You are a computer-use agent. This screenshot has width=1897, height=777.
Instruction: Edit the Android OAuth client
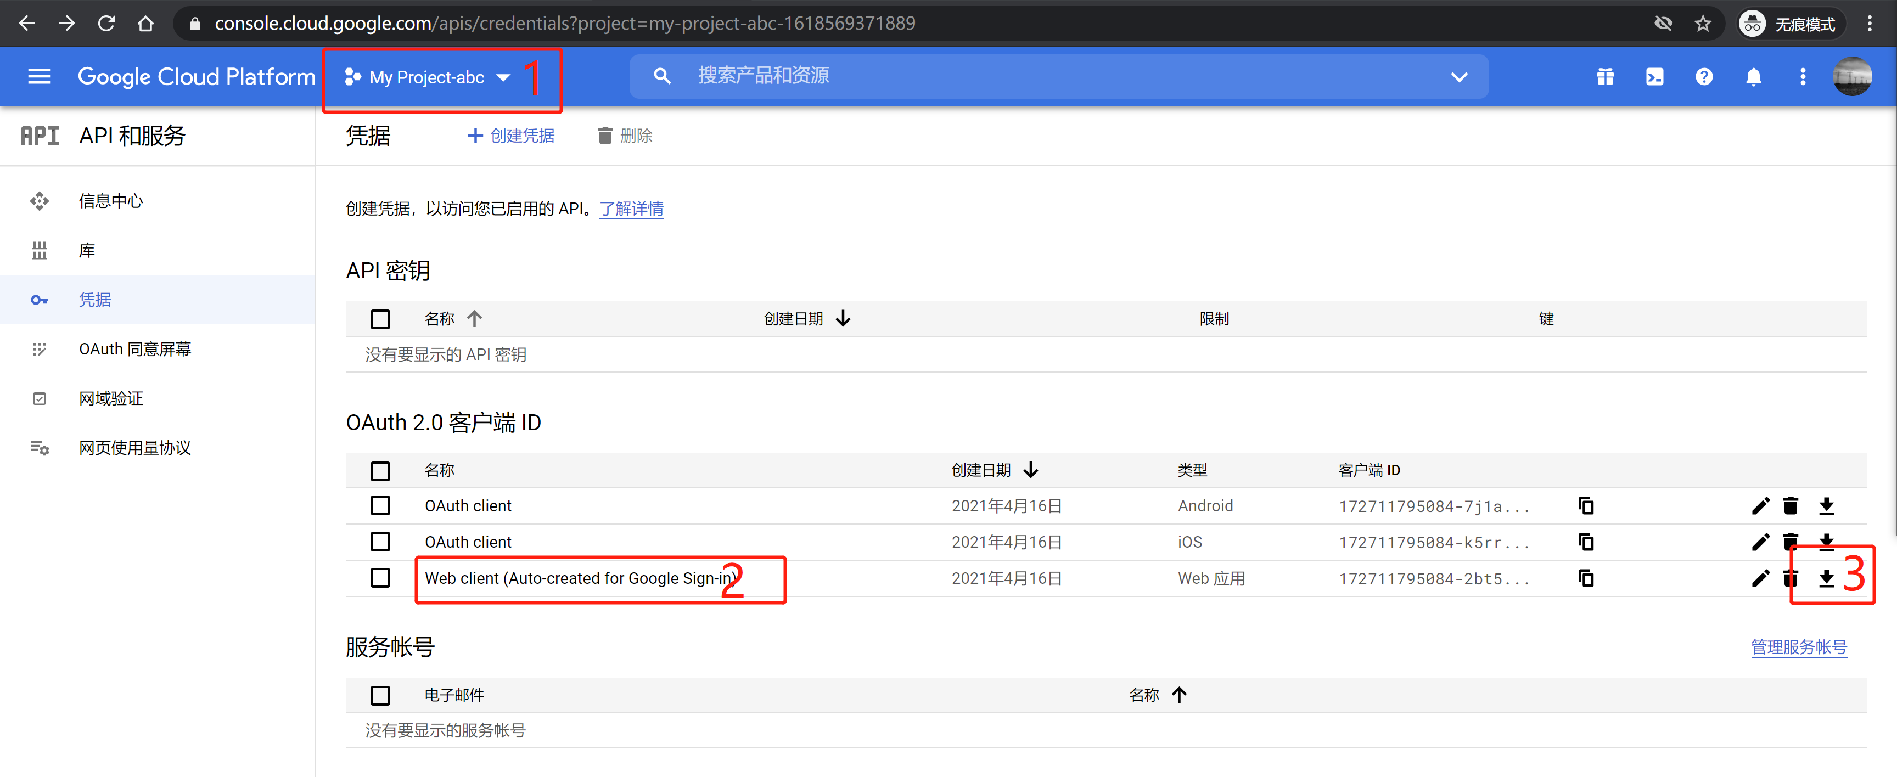[1760, 506]
